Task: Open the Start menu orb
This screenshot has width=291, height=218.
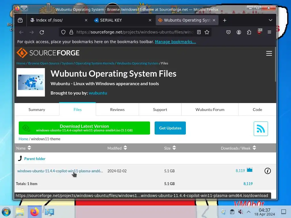Action: [x=6, y=212]
